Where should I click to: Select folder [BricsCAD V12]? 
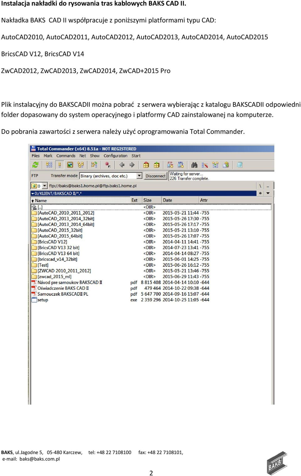pos(52,242)
